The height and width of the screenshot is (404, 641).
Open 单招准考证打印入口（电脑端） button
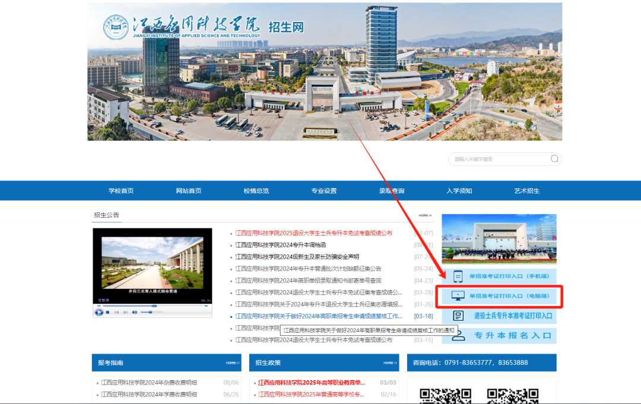pyautogui.click(x=499, y=296)
